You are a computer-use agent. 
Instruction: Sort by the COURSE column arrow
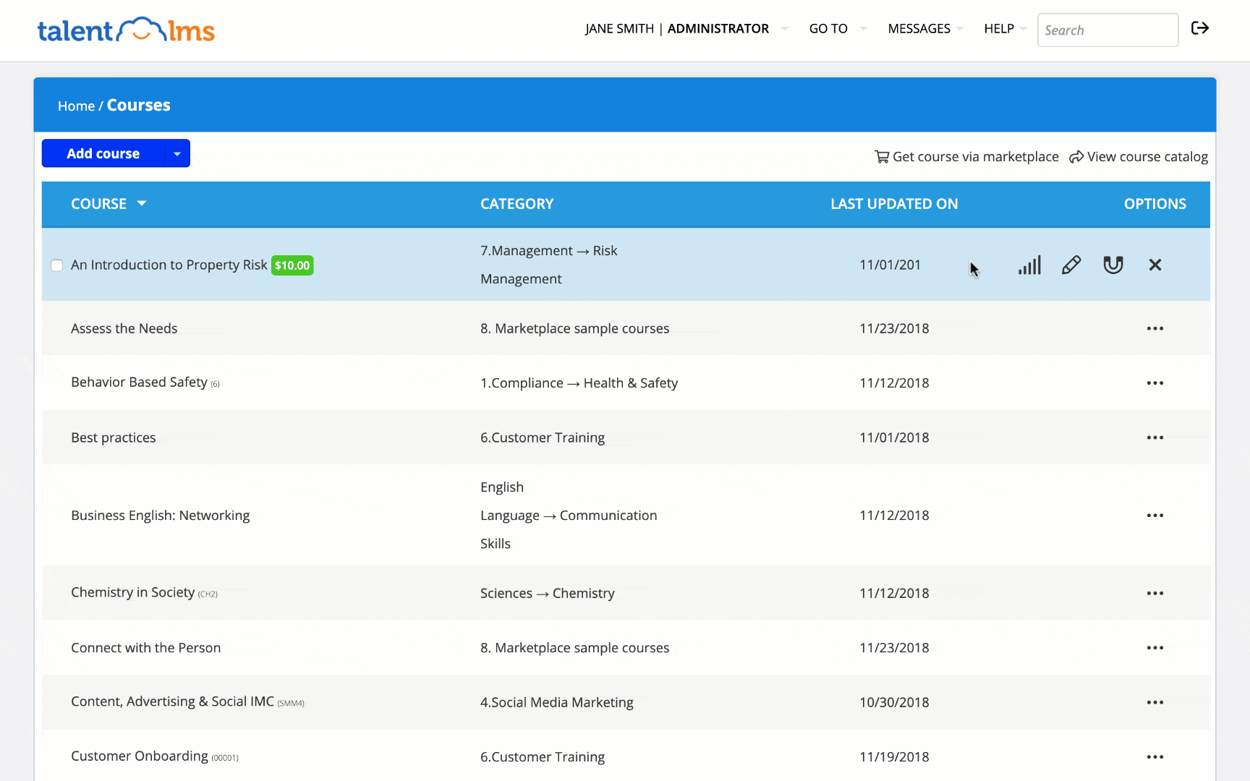142,203
